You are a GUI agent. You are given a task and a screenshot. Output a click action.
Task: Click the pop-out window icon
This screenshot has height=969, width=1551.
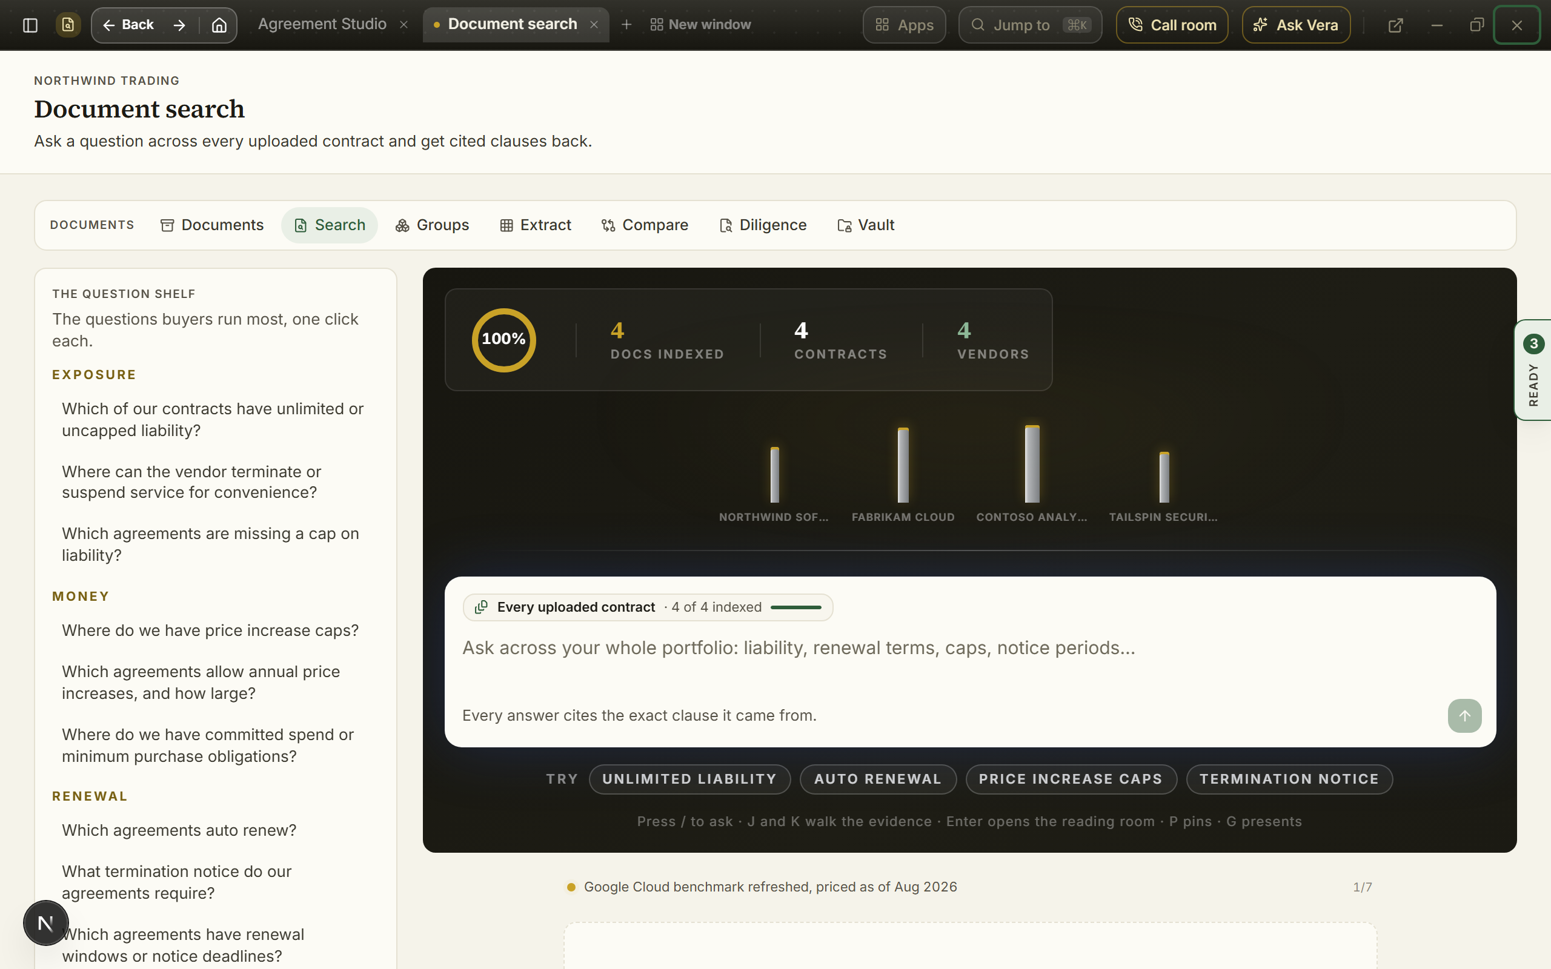click(1395, 25)
